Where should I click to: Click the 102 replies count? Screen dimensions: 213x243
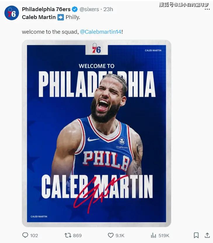tap(34, 235)
